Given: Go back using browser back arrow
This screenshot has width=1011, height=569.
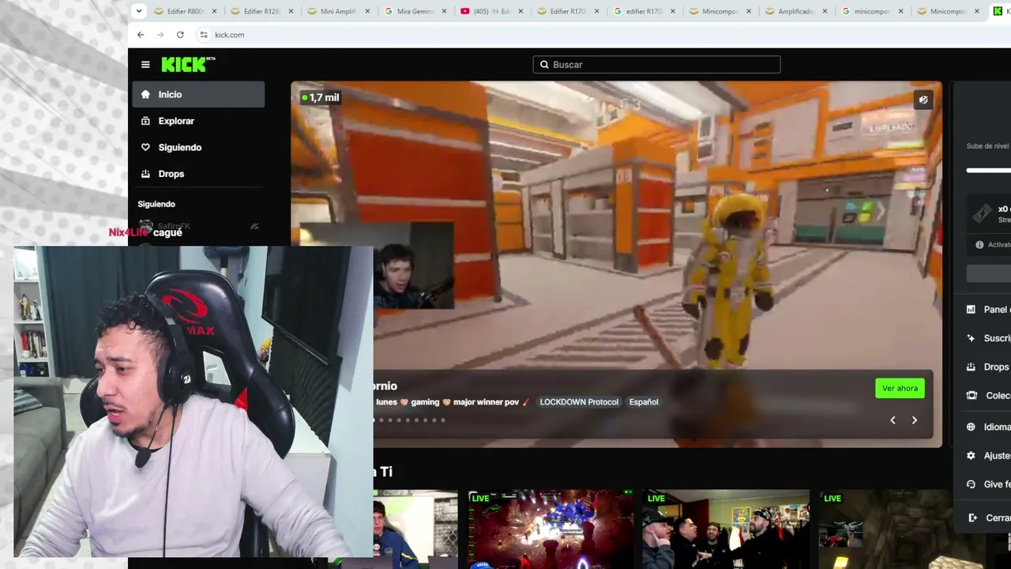Looking at the screenshot, I should coord(141,35).
